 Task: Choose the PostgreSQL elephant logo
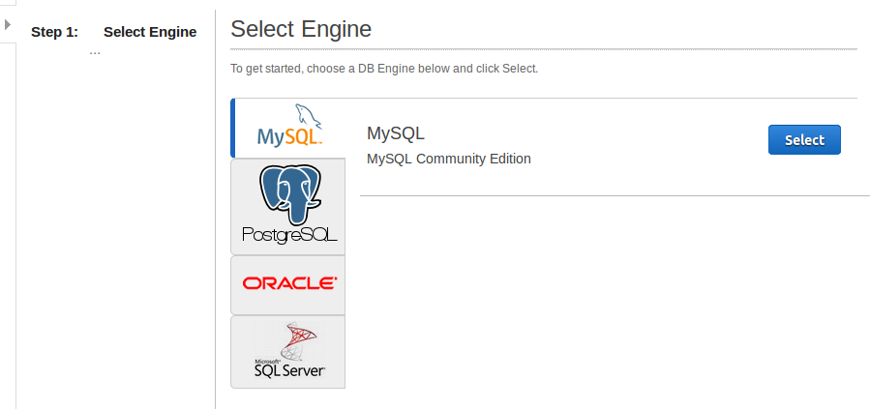(289, 194)
